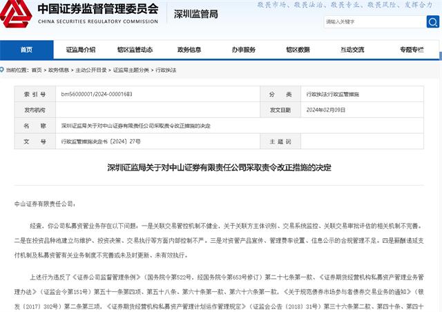Screen dimensions: 442x312
Task: Open the 专题专栏 menu item
Action: (x=412, y=50)
